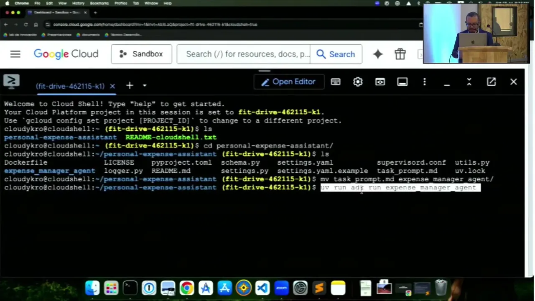Viewport: 535px width, 301px height.
Task: Add a new Cloud Shell tab
Action: 130,85
